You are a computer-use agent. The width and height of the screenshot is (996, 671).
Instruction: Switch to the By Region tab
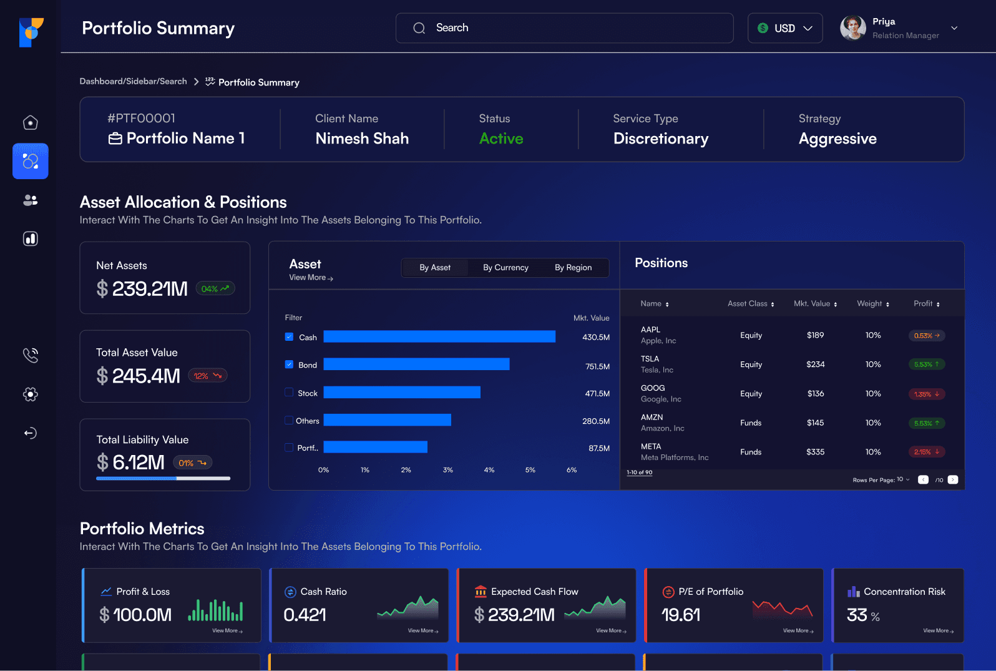tap(573, 267)
